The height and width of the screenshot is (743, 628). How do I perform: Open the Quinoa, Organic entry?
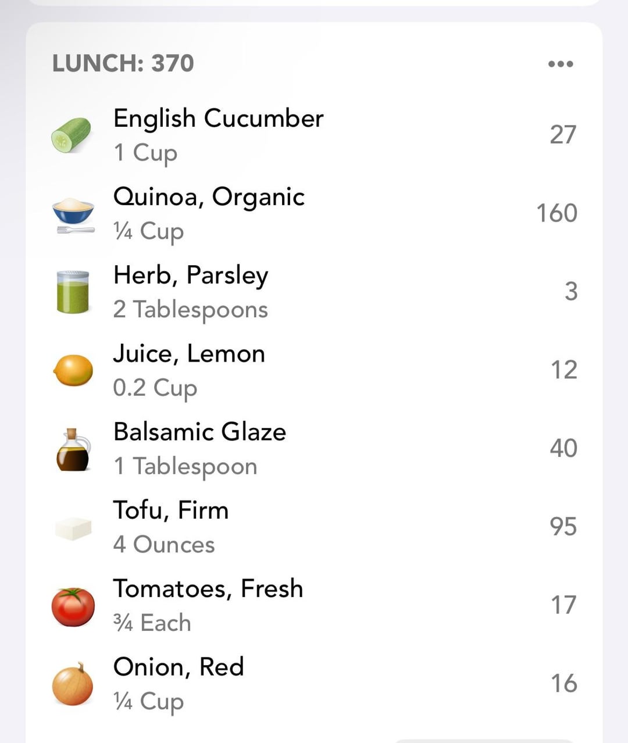click(x=209, y=198)
